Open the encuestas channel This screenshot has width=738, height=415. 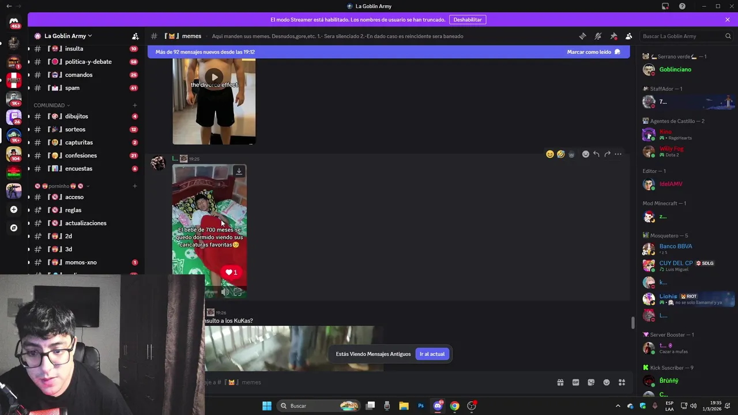pyautogui.click(x=85, y=169)
